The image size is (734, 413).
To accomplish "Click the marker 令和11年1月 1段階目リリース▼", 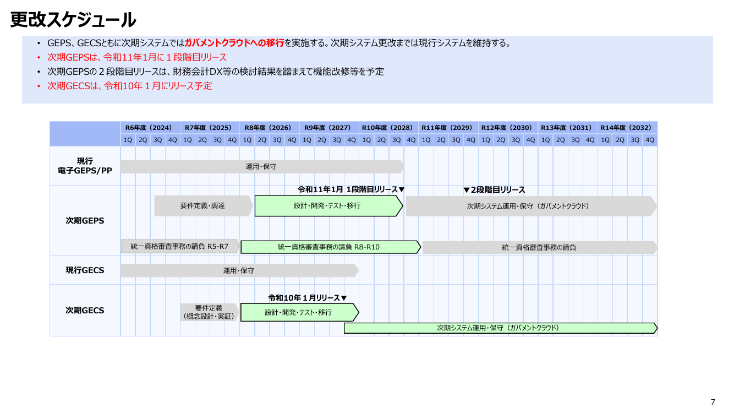I will 351,189.
